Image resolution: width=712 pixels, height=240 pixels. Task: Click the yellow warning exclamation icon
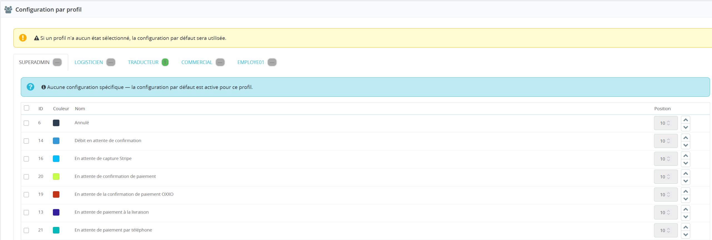point(23,38)
